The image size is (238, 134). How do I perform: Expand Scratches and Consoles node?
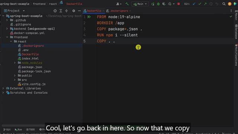(3, 93)
